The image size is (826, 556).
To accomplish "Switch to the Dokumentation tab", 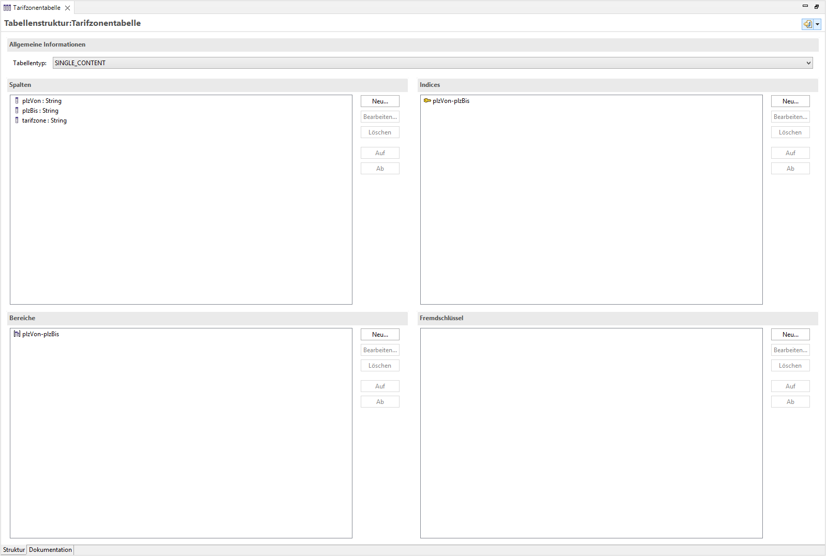I will pyautogui.click(x=50, y=550).
